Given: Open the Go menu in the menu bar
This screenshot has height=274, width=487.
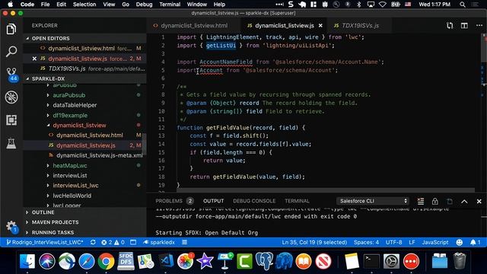Looking at the screenshot, I should coord(126,5).
